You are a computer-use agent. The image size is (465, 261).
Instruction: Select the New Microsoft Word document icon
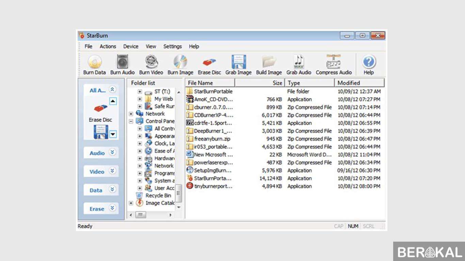tap(190, 155)
